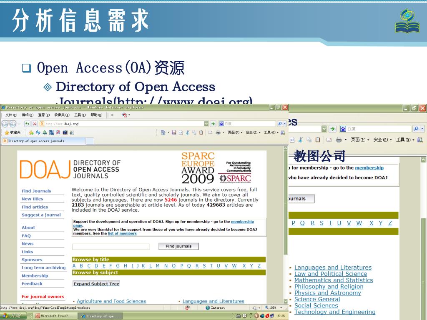Click the Agriculture and Food Sciences link
This screenshot has height=320, width=427.
[x=111, y=301]
